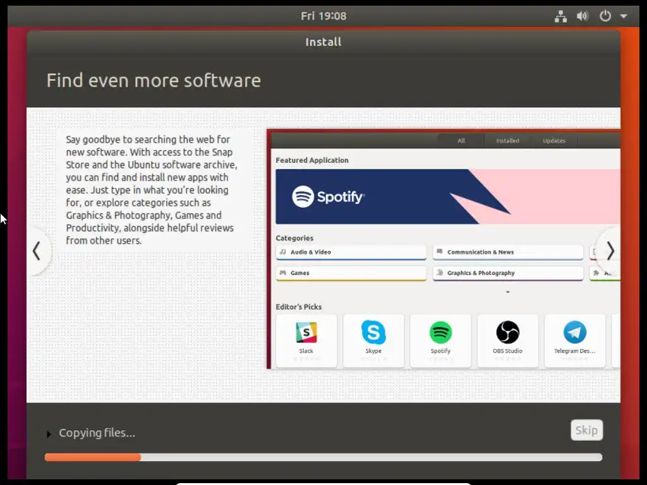The height and width of the screenshot is (485, 647).
Task: Click the Telegram Desktop app icon
Action: click(x=575, y=332)
